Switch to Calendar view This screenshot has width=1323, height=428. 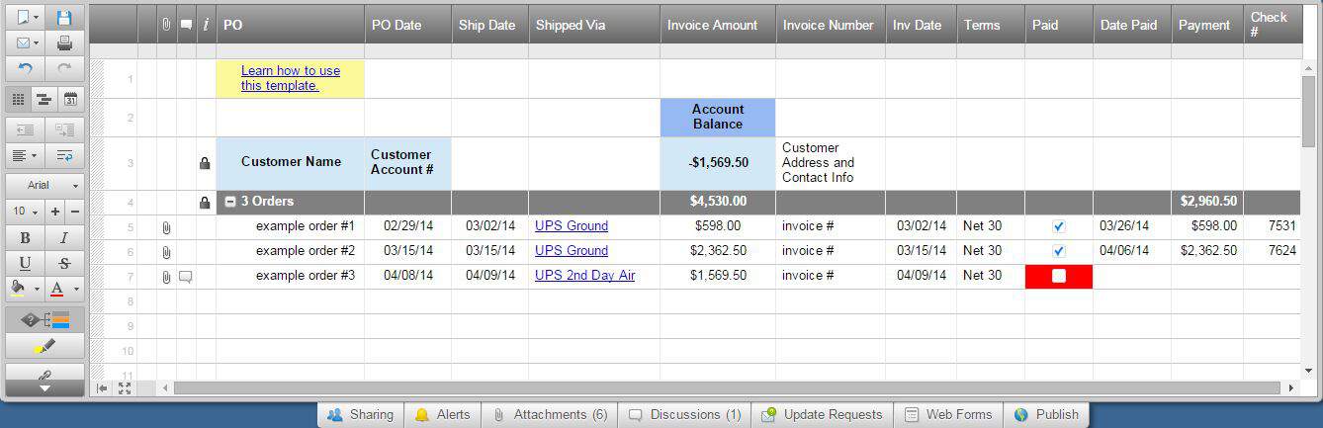click(x=70, y=99)
